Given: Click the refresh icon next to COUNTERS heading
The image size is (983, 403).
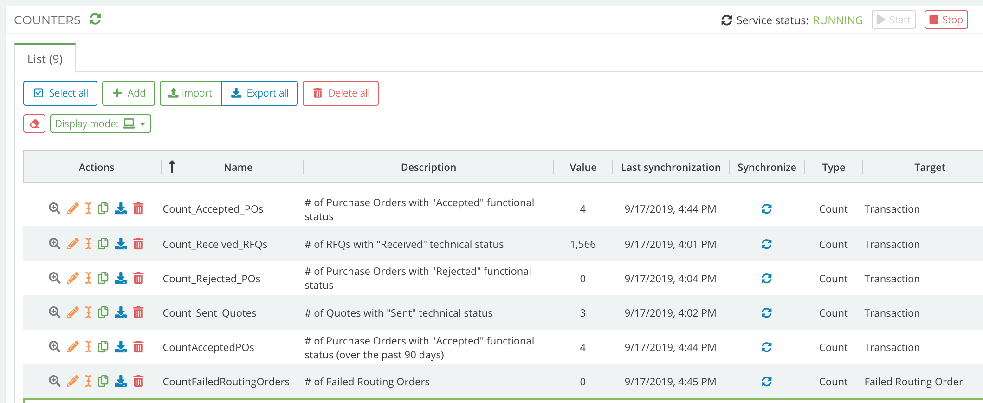Looking at the screenshot, I should [95, 19].
